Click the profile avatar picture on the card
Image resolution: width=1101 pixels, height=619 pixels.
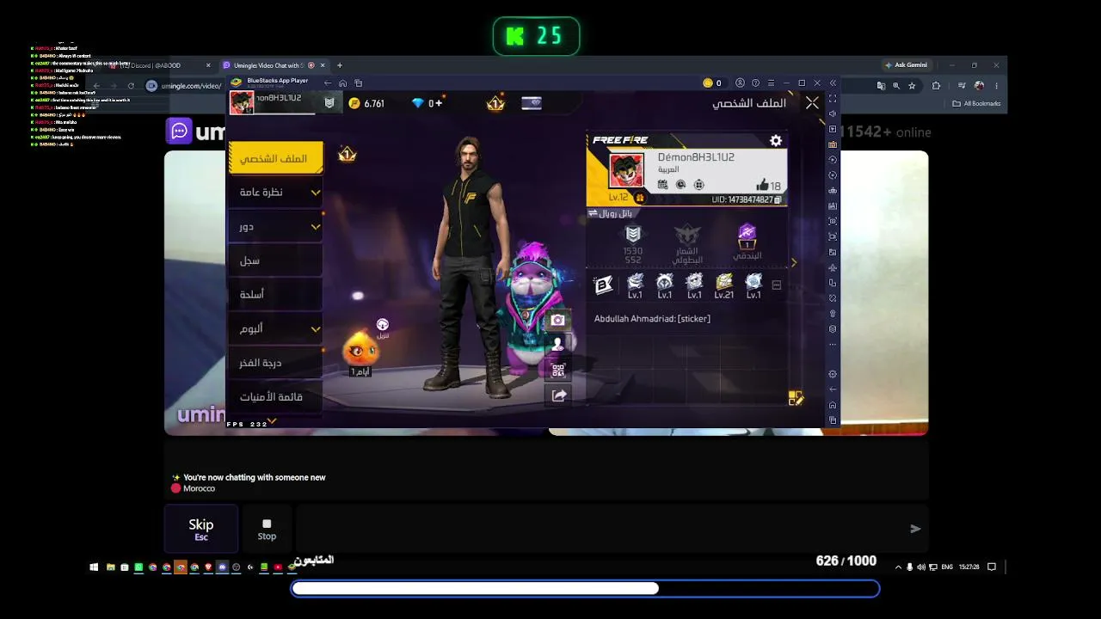[x=625, y=170]
